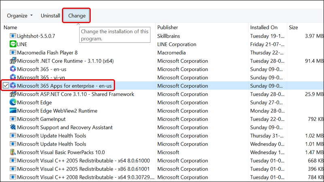This screenshot has width=324, height=182.
Task: Select Visual C++ 2008 Redistributable x64 entry
Action: click(85, 177)
